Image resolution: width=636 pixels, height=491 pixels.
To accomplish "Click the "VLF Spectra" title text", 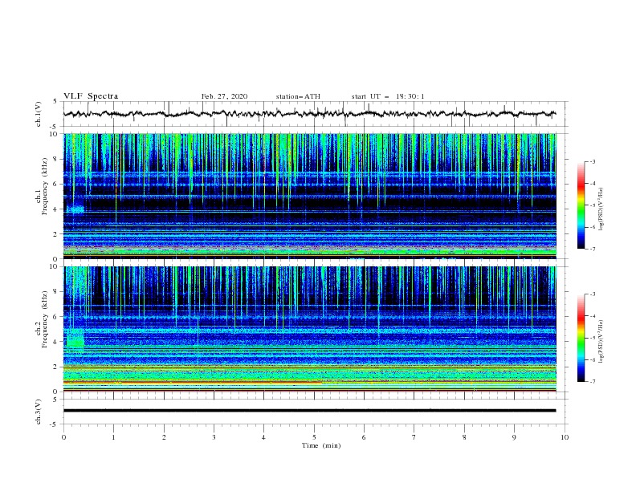I will 91,96.
